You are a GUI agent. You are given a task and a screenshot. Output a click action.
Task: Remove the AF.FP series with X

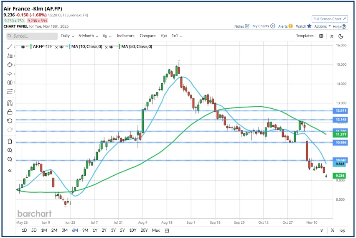56,47
